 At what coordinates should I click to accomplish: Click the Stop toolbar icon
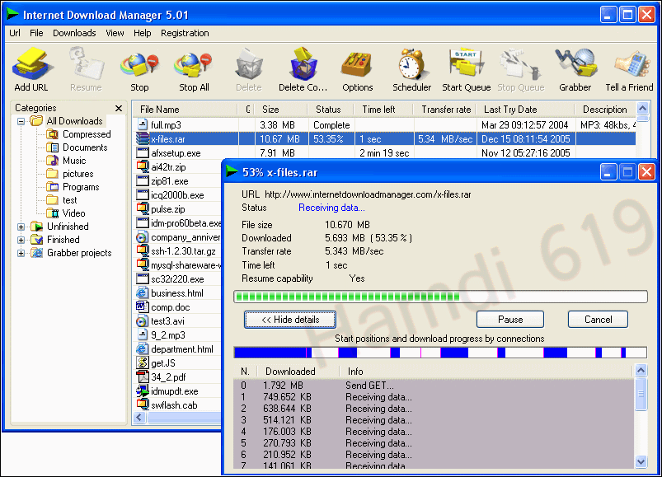pos(139,65)
